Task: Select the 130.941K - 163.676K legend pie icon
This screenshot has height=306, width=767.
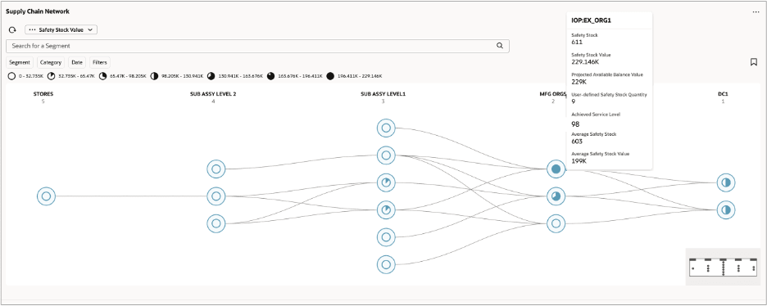Action: pos(211,76)
